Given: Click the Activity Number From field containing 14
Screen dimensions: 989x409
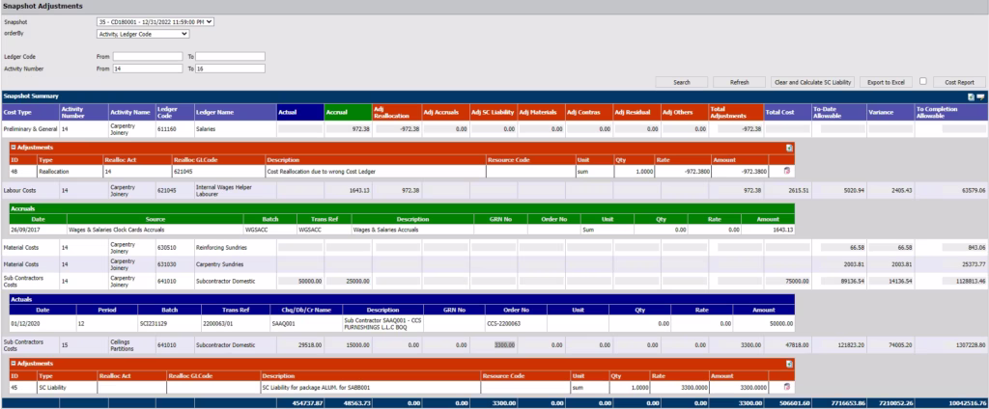Looking at the screenshot, I should point(148,68).
